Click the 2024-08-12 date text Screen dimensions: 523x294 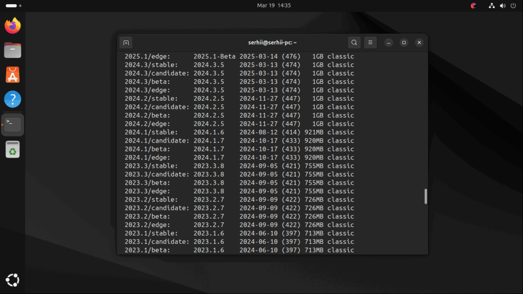tap(258, 132)
